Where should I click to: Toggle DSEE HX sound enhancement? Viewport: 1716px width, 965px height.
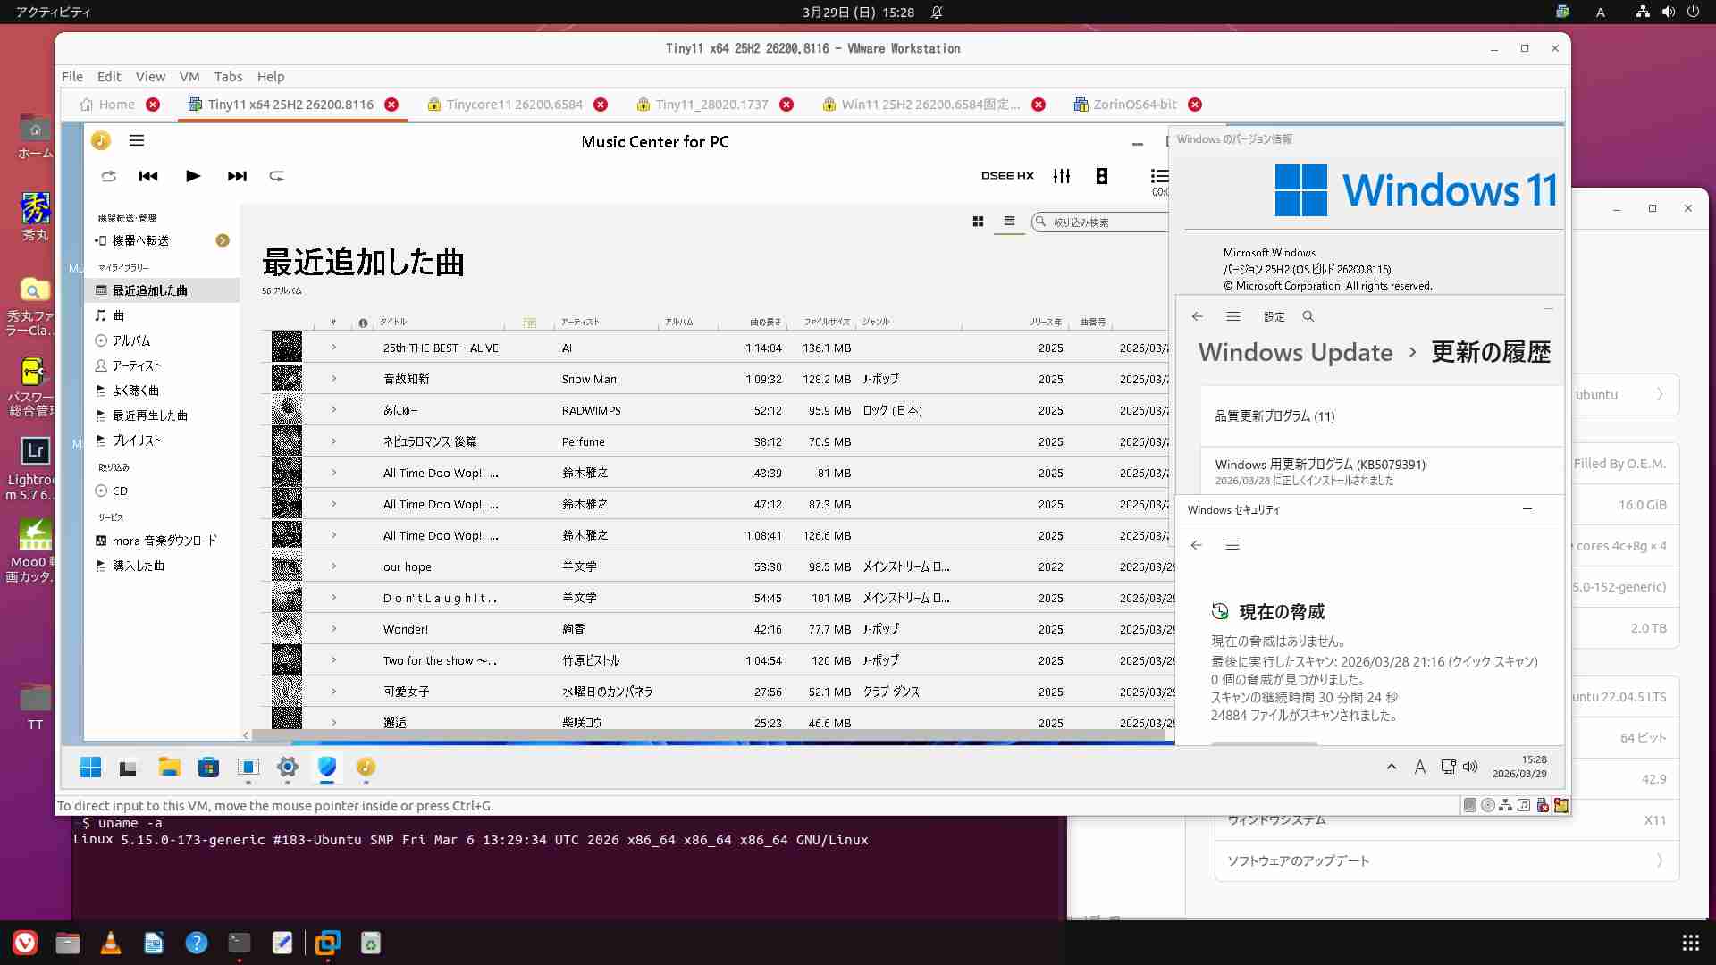coord(1007,176)
